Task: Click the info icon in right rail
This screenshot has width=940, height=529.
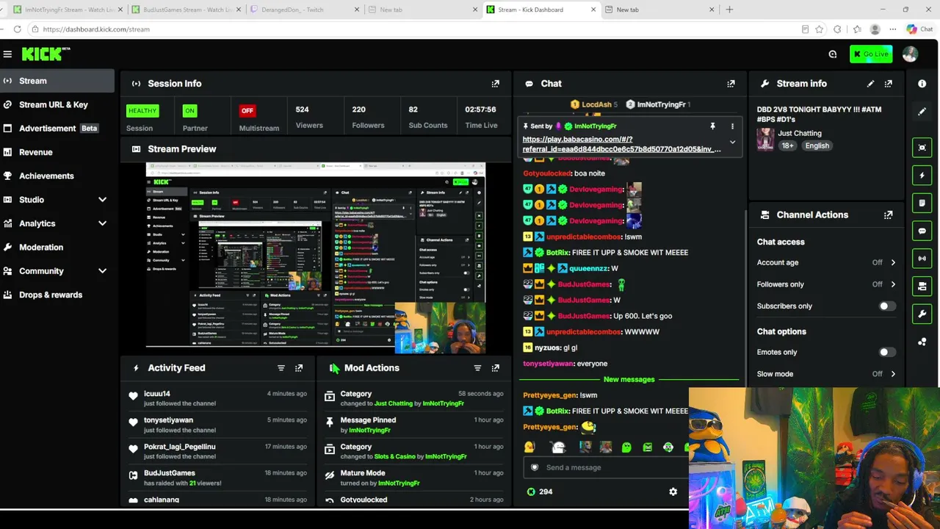Action: point(922,84)
